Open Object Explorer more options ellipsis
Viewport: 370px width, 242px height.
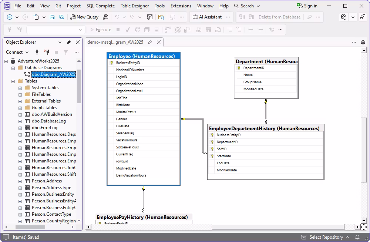coord(77,52)
